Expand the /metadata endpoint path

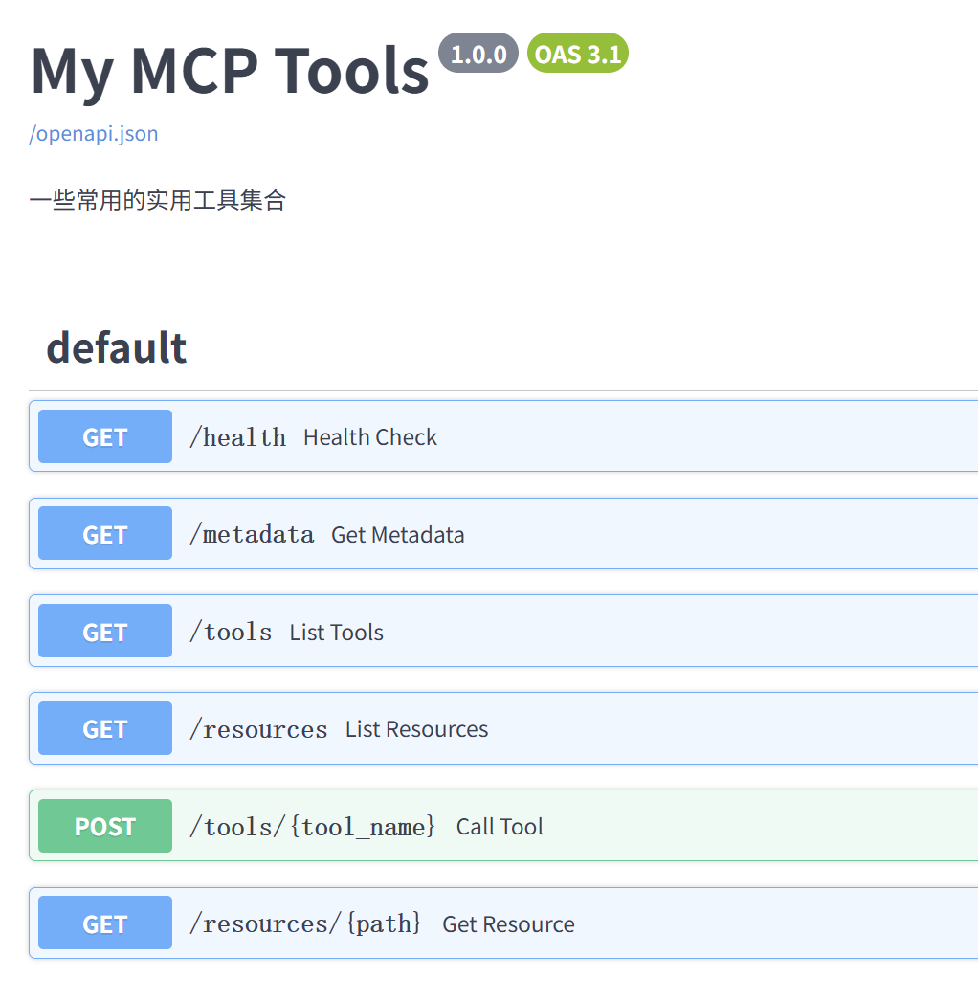[252, 534]
